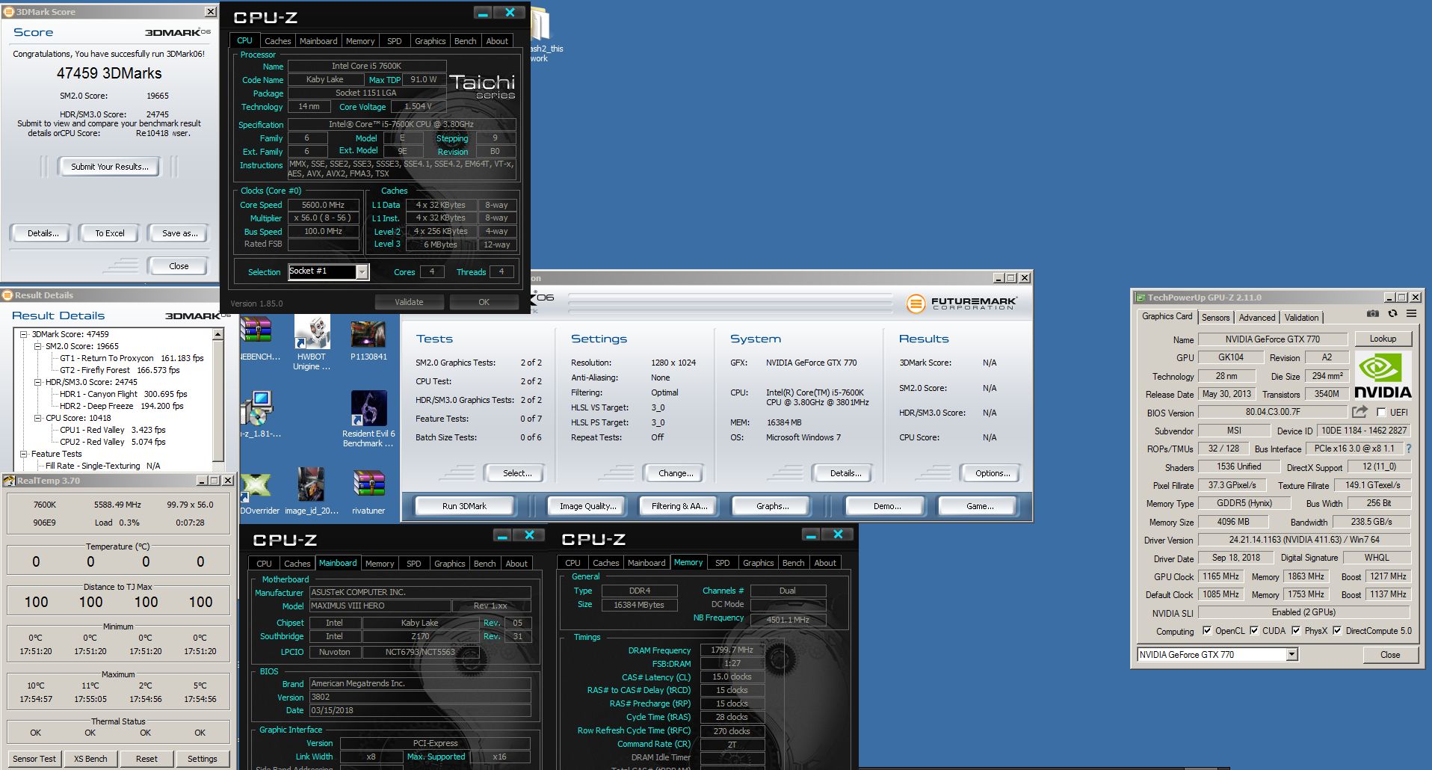Click the To Excel button
The image size is (1432, 770).
[x=110, y=233]
